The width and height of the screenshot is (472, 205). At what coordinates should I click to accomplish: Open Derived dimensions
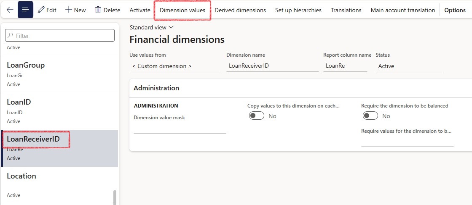(x=240, y=10)
